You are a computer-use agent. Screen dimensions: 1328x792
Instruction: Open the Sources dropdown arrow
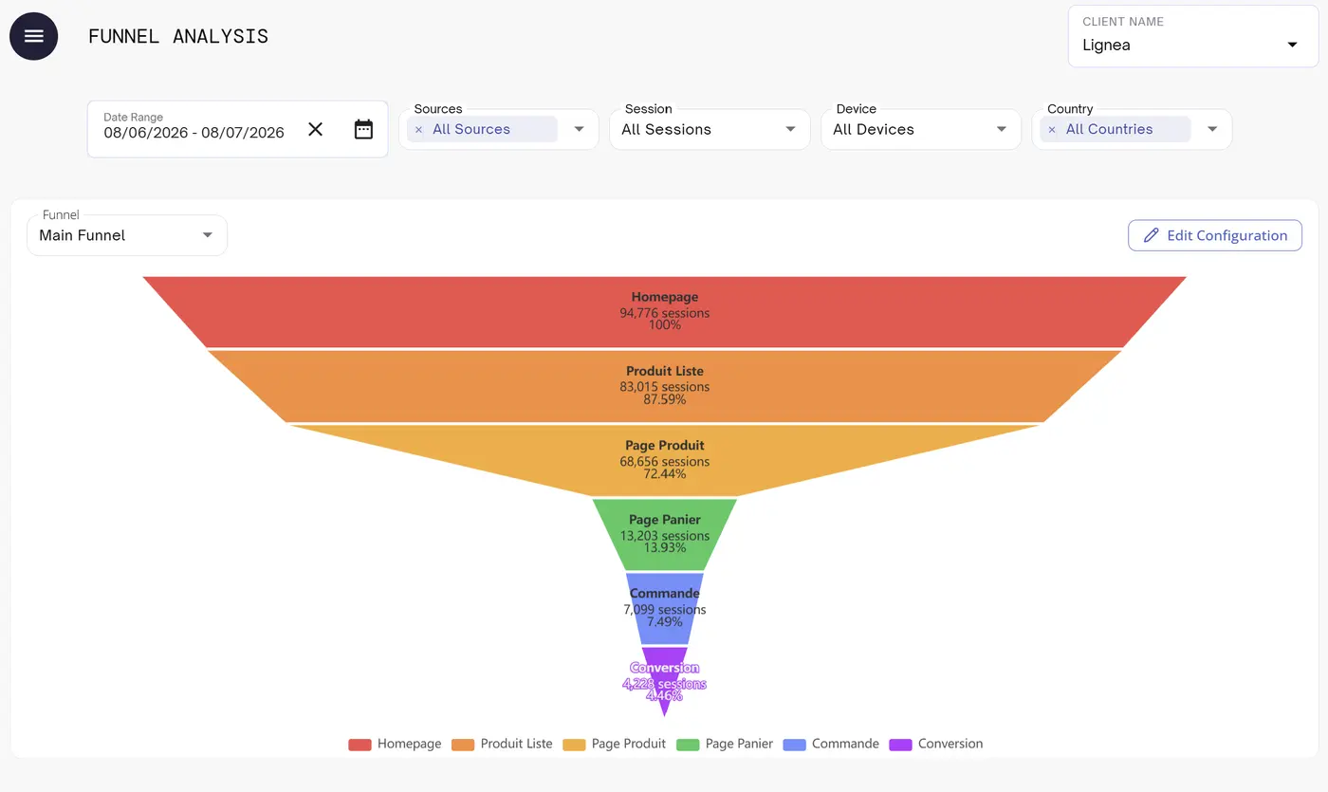(579, 129)
